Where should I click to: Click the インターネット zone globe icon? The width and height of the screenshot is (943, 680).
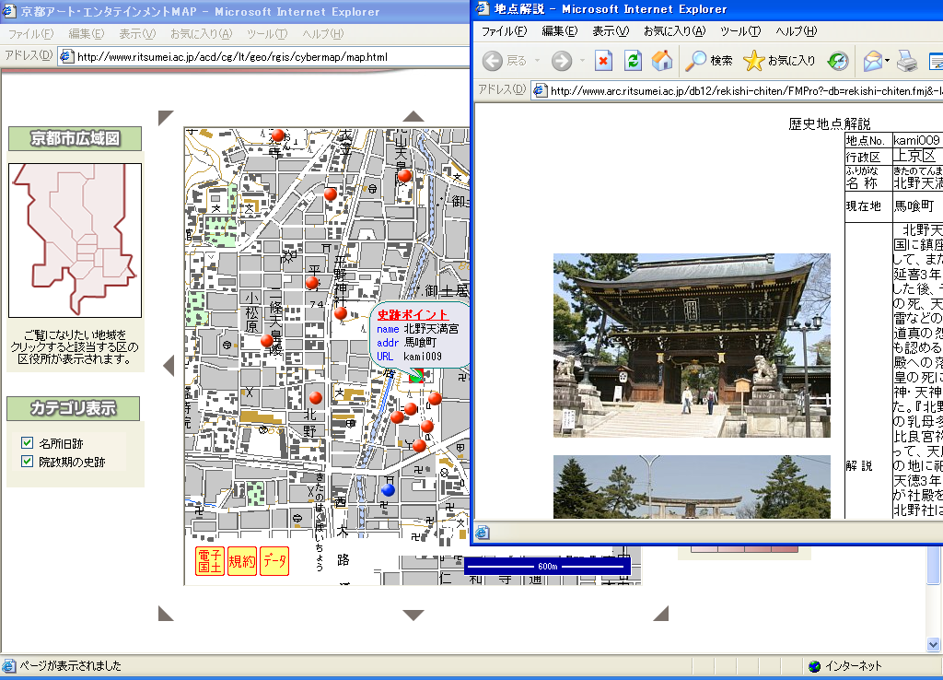(x=814, y=666)
